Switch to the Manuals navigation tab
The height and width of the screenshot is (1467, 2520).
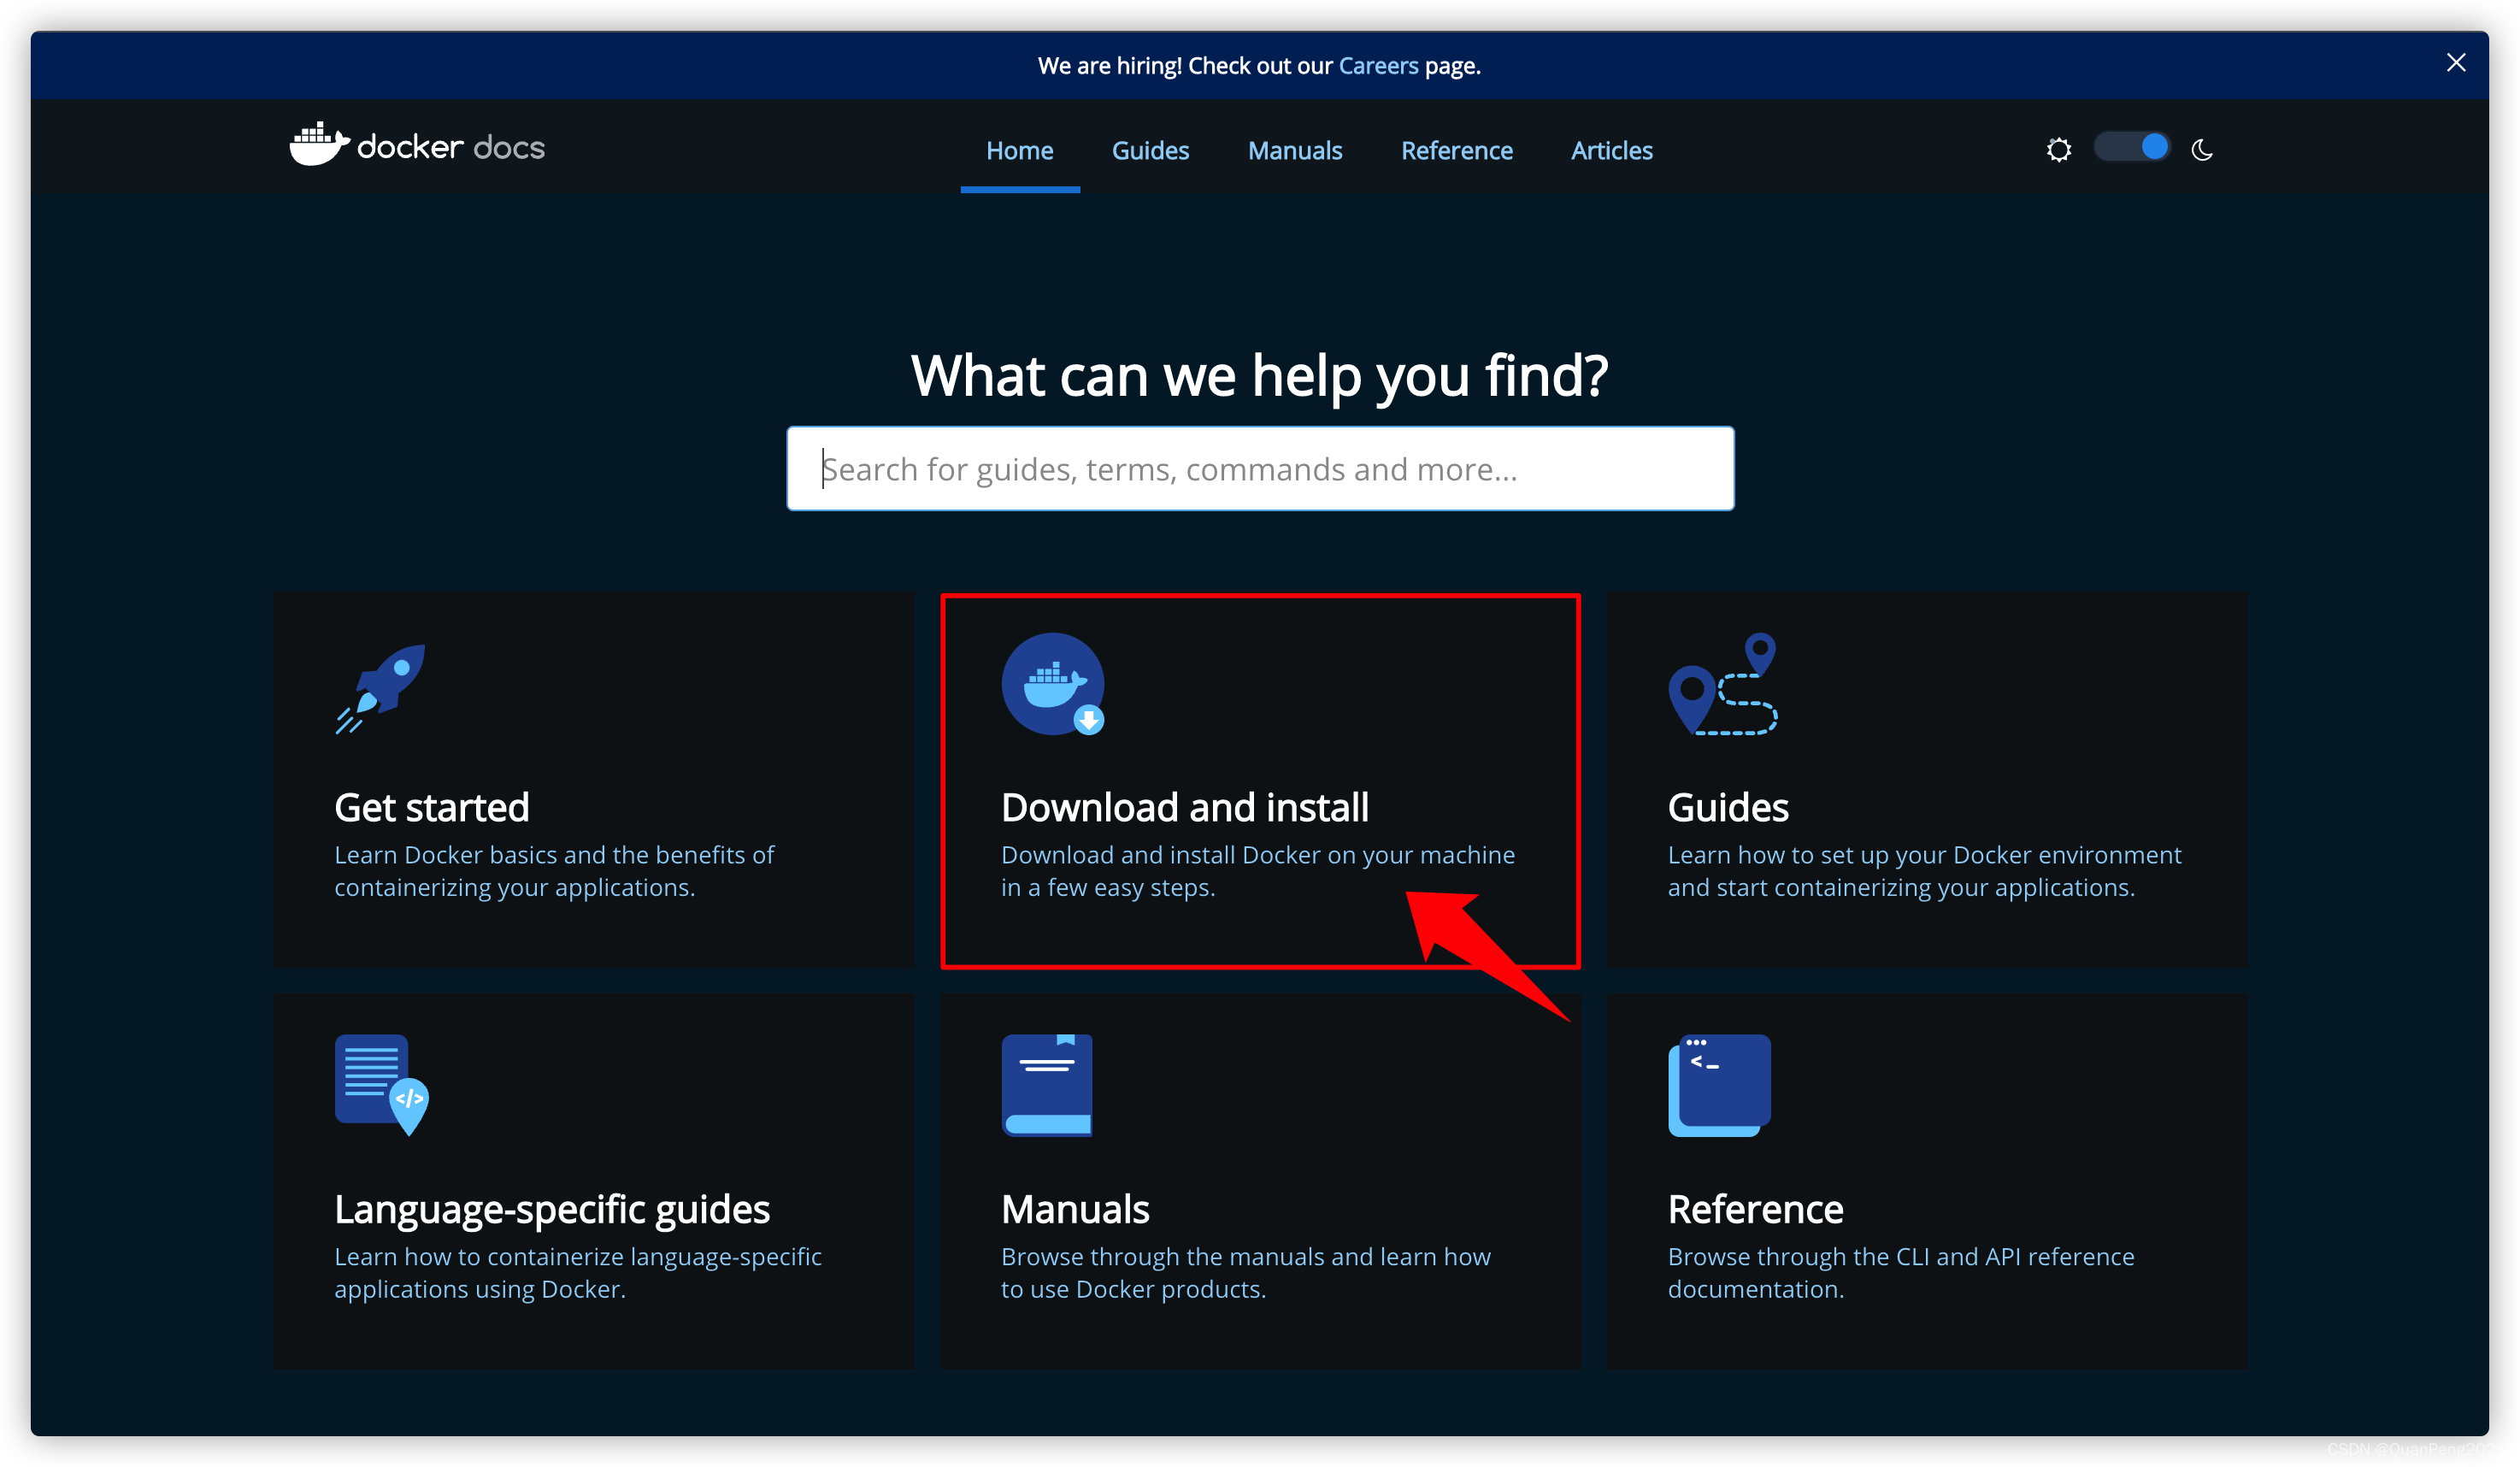(x=1294, y=151)
